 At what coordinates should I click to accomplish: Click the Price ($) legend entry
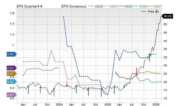(x=150, y=12)
